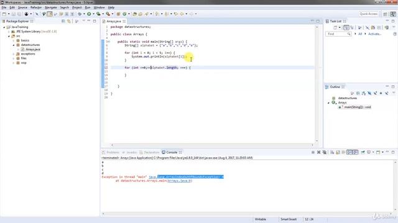Click the All link in Task List
Viewport: 398px width, 223px height.
click(x=360, y=34)
